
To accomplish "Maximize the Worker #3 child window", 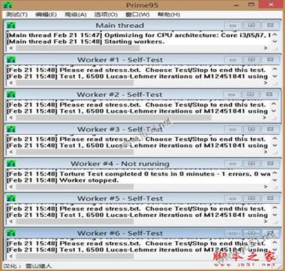I will point(252,129).
